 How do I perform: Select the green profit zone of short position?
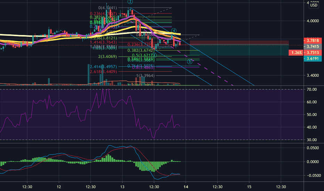point(239,50)
